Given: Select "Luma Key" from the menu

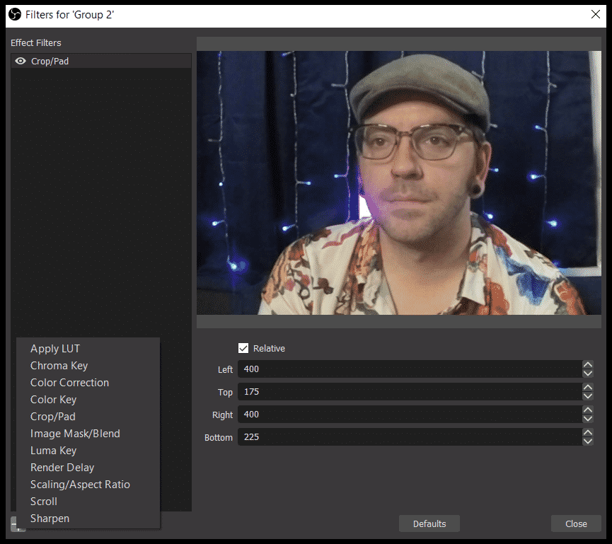Looking at the screenshot, I should [53, 450].
